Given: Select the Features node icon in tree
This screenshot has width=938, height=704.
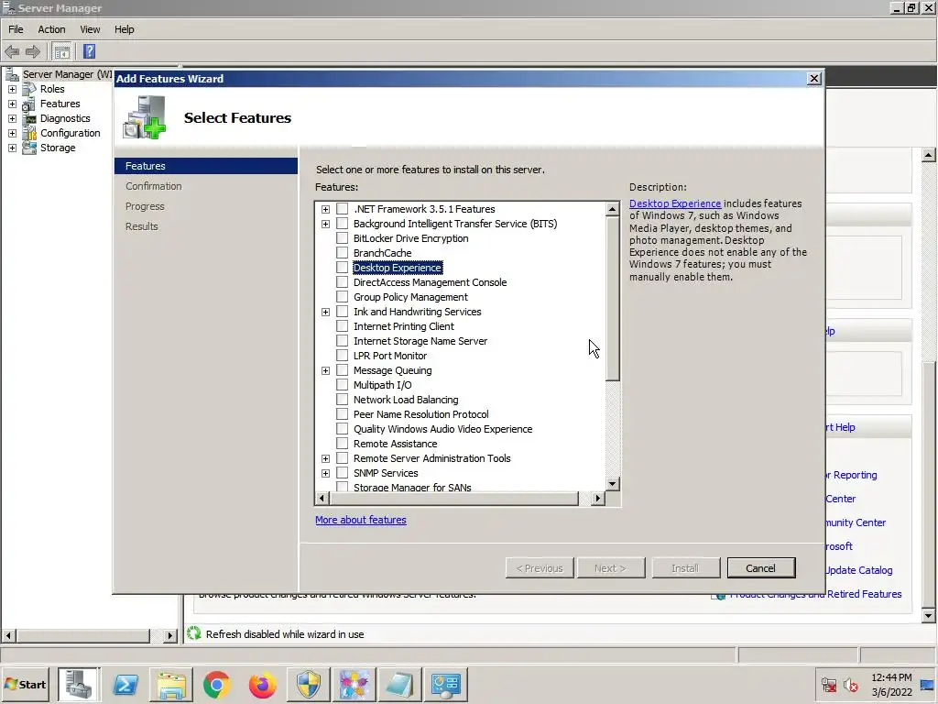Looking at the screenshot, I should pyautogui.click(x=29, y=104).
